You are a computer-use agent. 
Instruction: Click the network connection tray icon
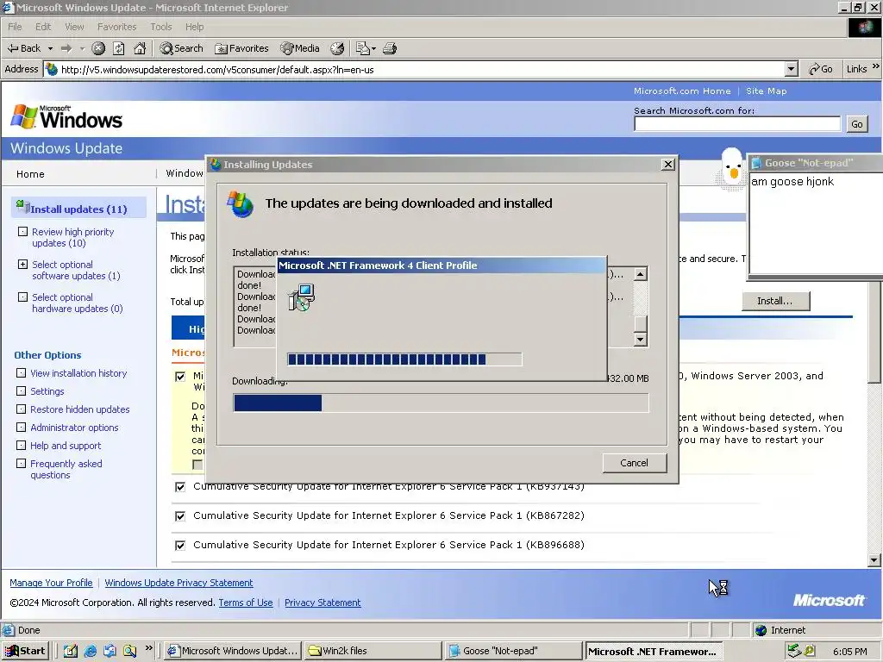(794, 651)
